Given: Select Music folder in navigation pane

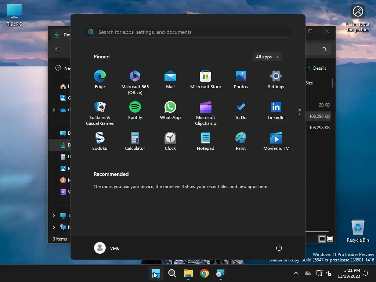Looking at the screenshot, I should (65, 180).
